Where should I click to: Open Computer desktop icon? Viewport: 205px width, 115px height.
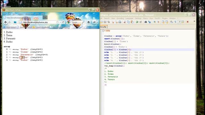(6, 4)
